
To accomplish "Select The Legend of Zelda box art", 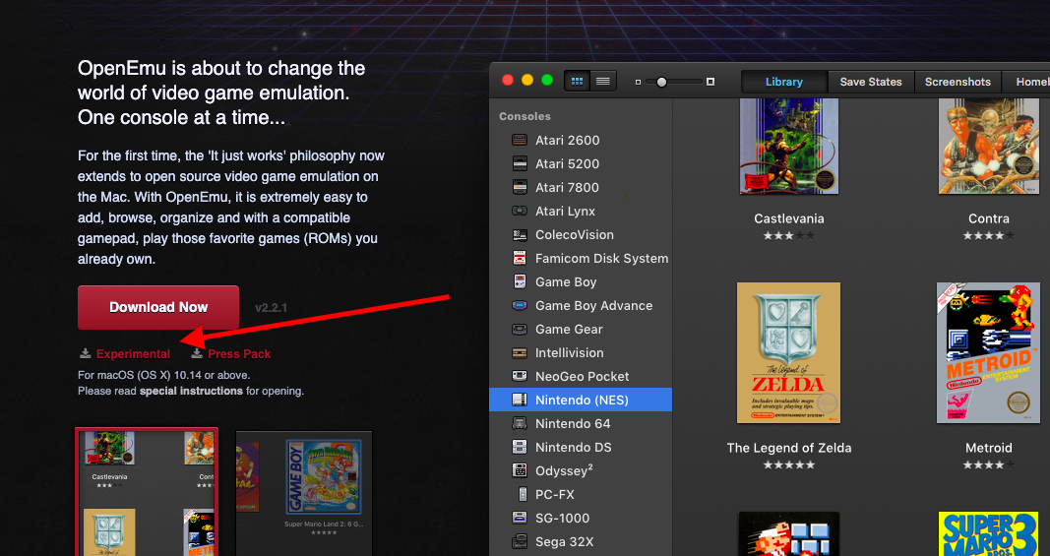I will (x=789, y=353).
